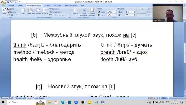Undo the last action
186x105 pixels.
(x=11, y=2)
